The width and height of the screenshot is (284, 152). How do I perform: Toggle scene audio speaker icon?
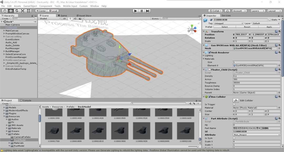[75, 19]
